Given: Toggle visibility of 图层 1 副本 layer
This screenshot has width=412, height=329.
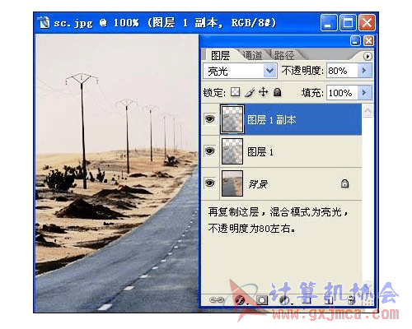Looking at the screenshot, I should [x=210, y=119].
